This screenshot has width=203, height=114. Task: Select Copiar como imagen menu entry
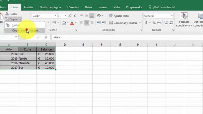(x=25, y=31)
